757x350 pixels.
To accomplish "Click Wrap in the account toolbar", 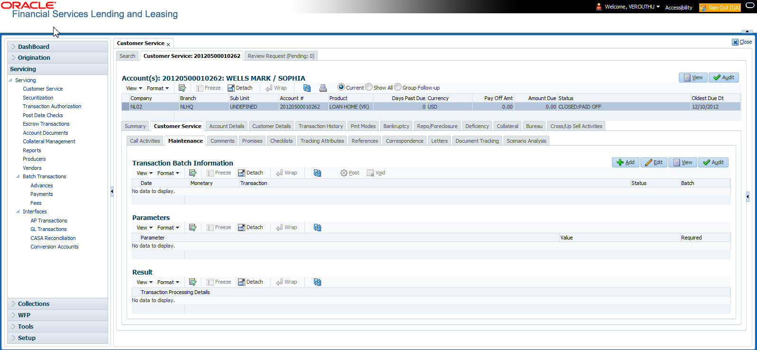I will (x=276, y=88).
